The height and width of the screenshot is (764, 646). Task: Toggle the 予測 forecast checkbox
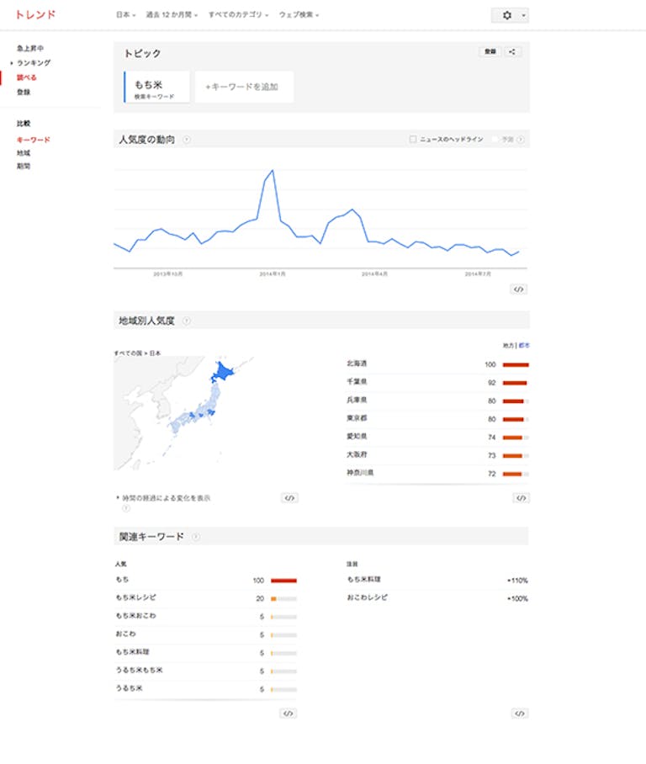pos(495,140)
